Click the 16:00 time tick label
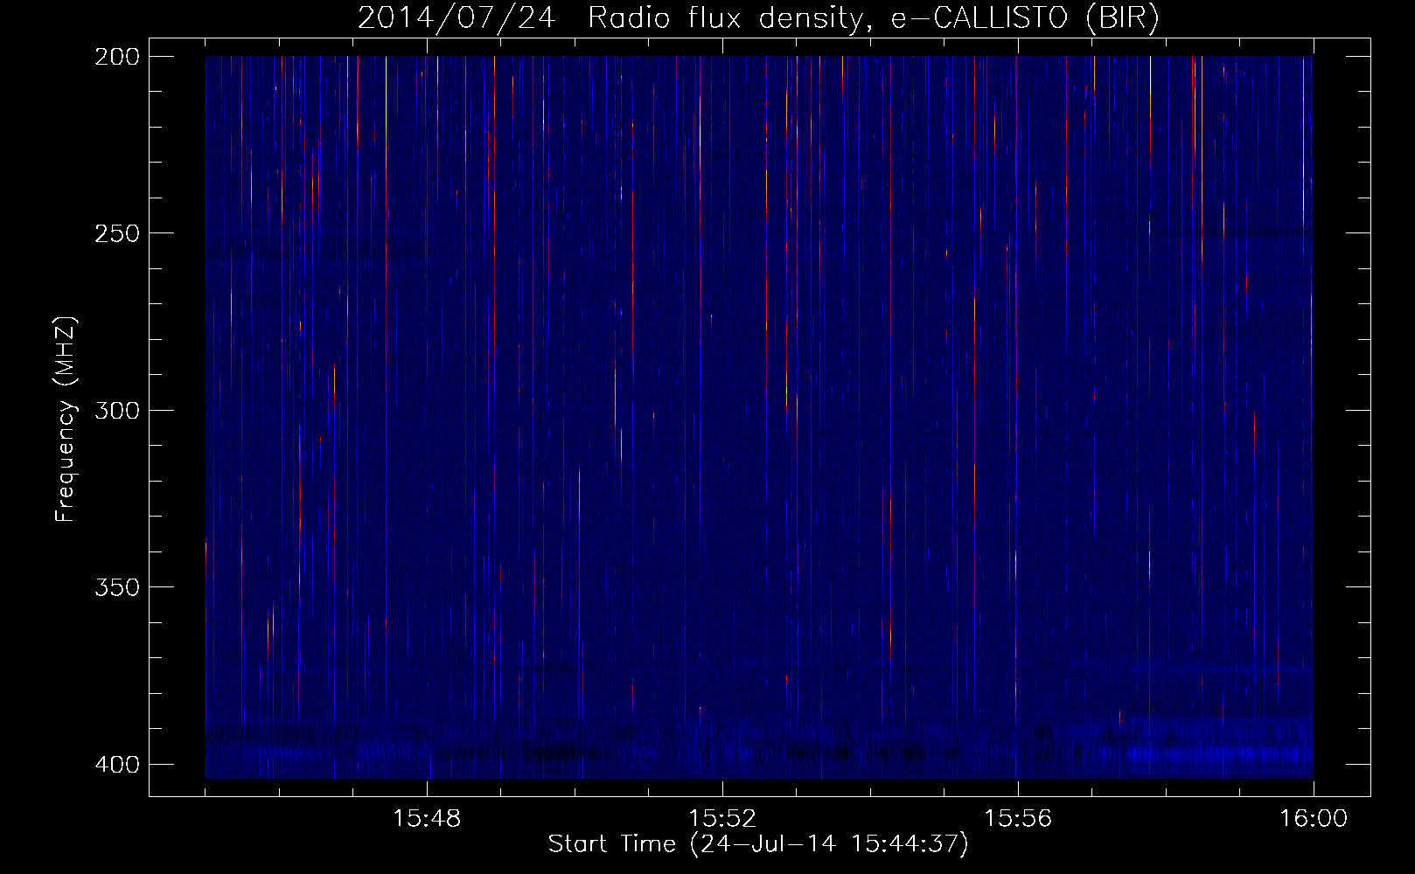 (x=1314, y=819)
